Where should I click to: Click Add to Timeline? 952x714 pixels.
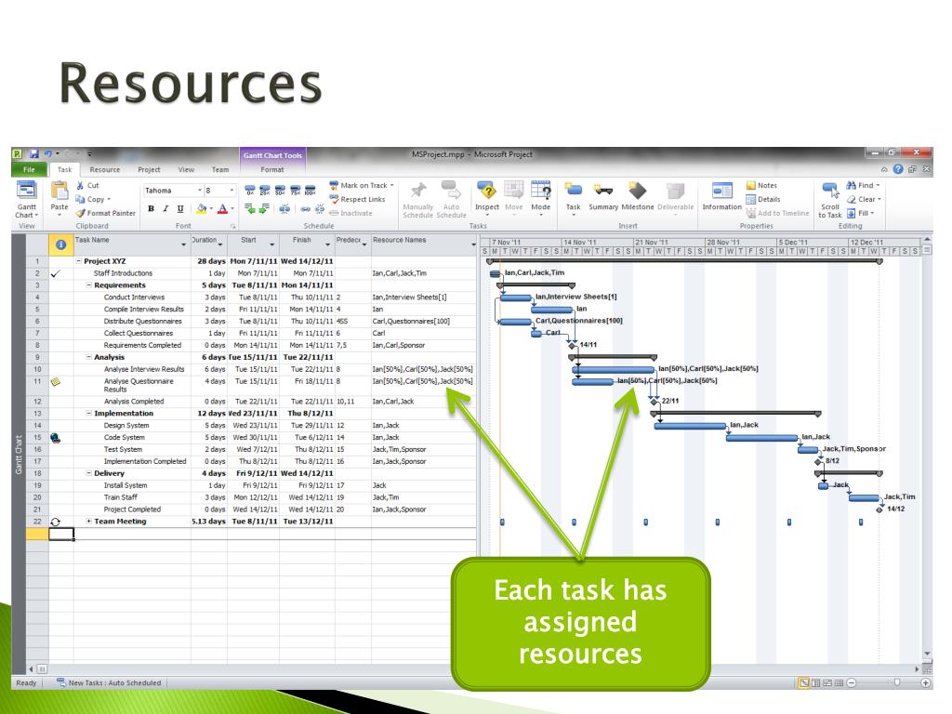point(778,213)
